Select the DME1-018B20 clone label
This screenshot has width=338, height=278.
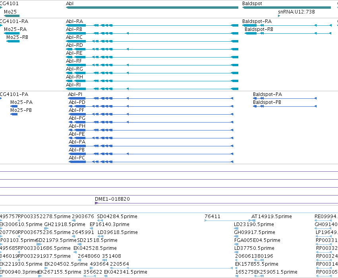112,199
